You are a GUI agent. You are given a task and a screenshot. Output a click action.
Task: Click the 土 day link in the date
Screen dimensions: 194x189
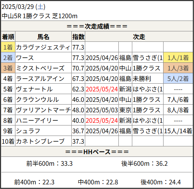tap(40, 7)
